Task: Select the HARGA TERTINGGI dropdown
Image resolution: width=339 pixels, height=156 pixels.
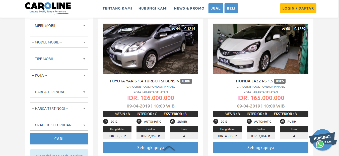Action: tap(59, 108)
